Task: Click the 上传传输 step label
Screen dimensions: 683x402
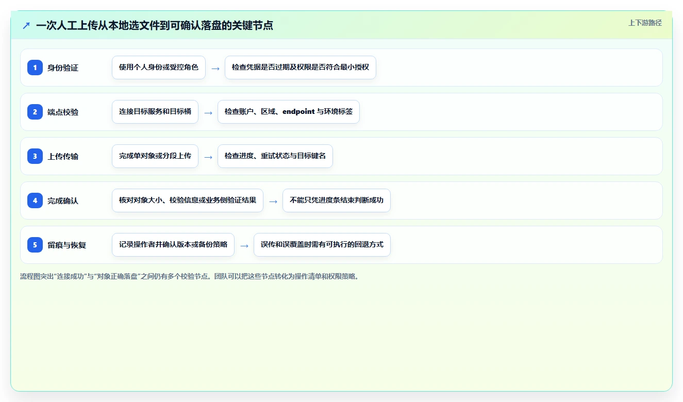Action: click(x=63, y=156)
